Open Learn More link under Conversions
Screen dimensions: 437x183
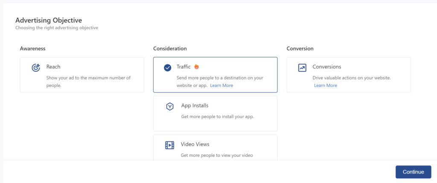(x=325, y=86)
